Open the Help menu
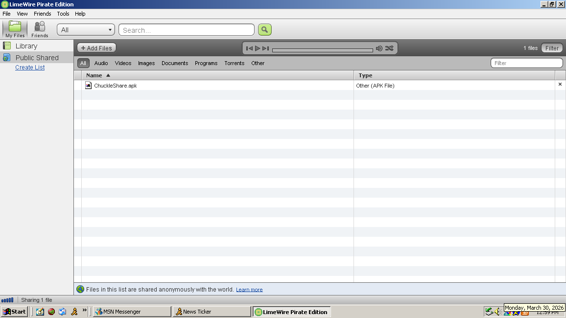Screen dimensions: 566x318 (x=80, y=14)
